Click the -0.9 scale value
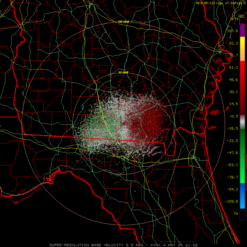This screenshot has width=247, height=247. tap(234, 116)
